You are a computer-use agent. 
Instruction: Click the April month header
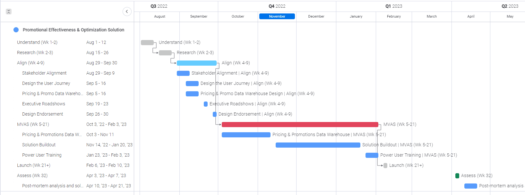tap(471, 16)
